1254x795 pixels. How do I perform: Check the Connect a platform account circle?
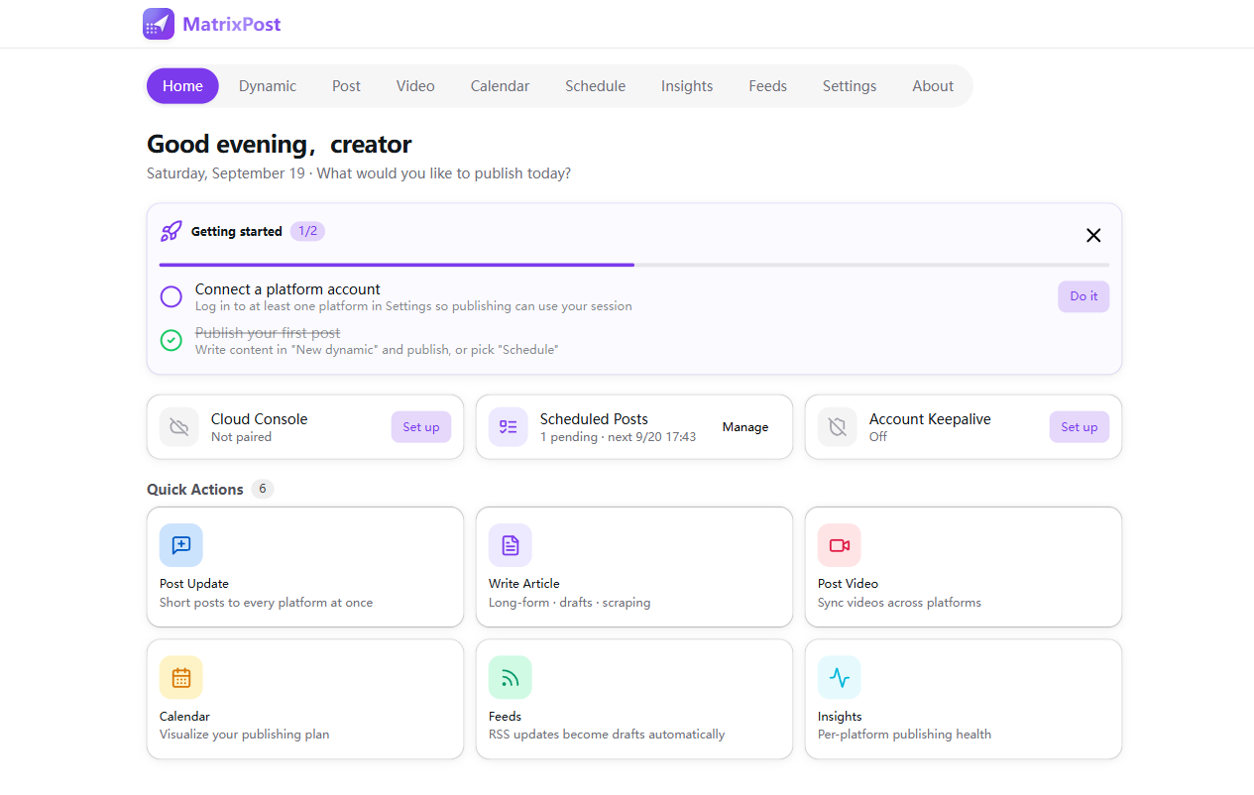171,296
